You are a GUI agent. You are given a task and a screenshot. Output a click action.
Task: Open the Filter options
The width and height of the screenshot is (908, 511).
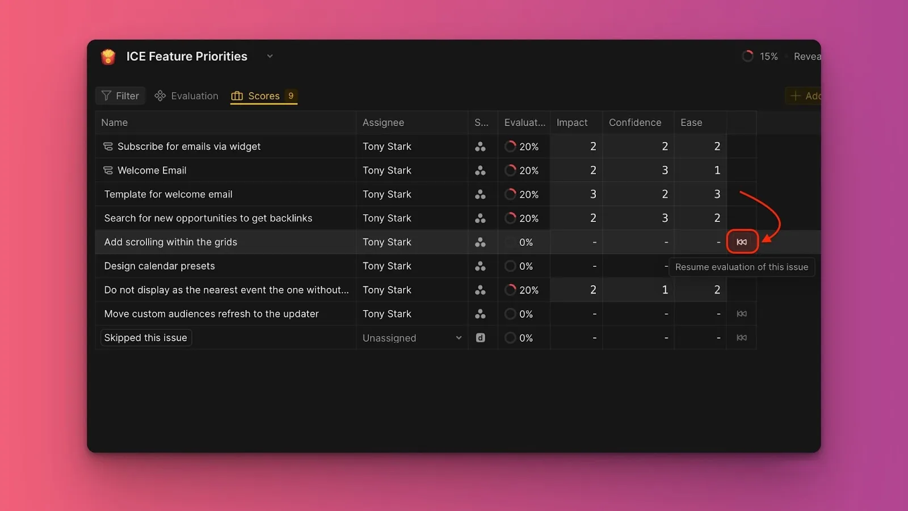coord(120,96)
